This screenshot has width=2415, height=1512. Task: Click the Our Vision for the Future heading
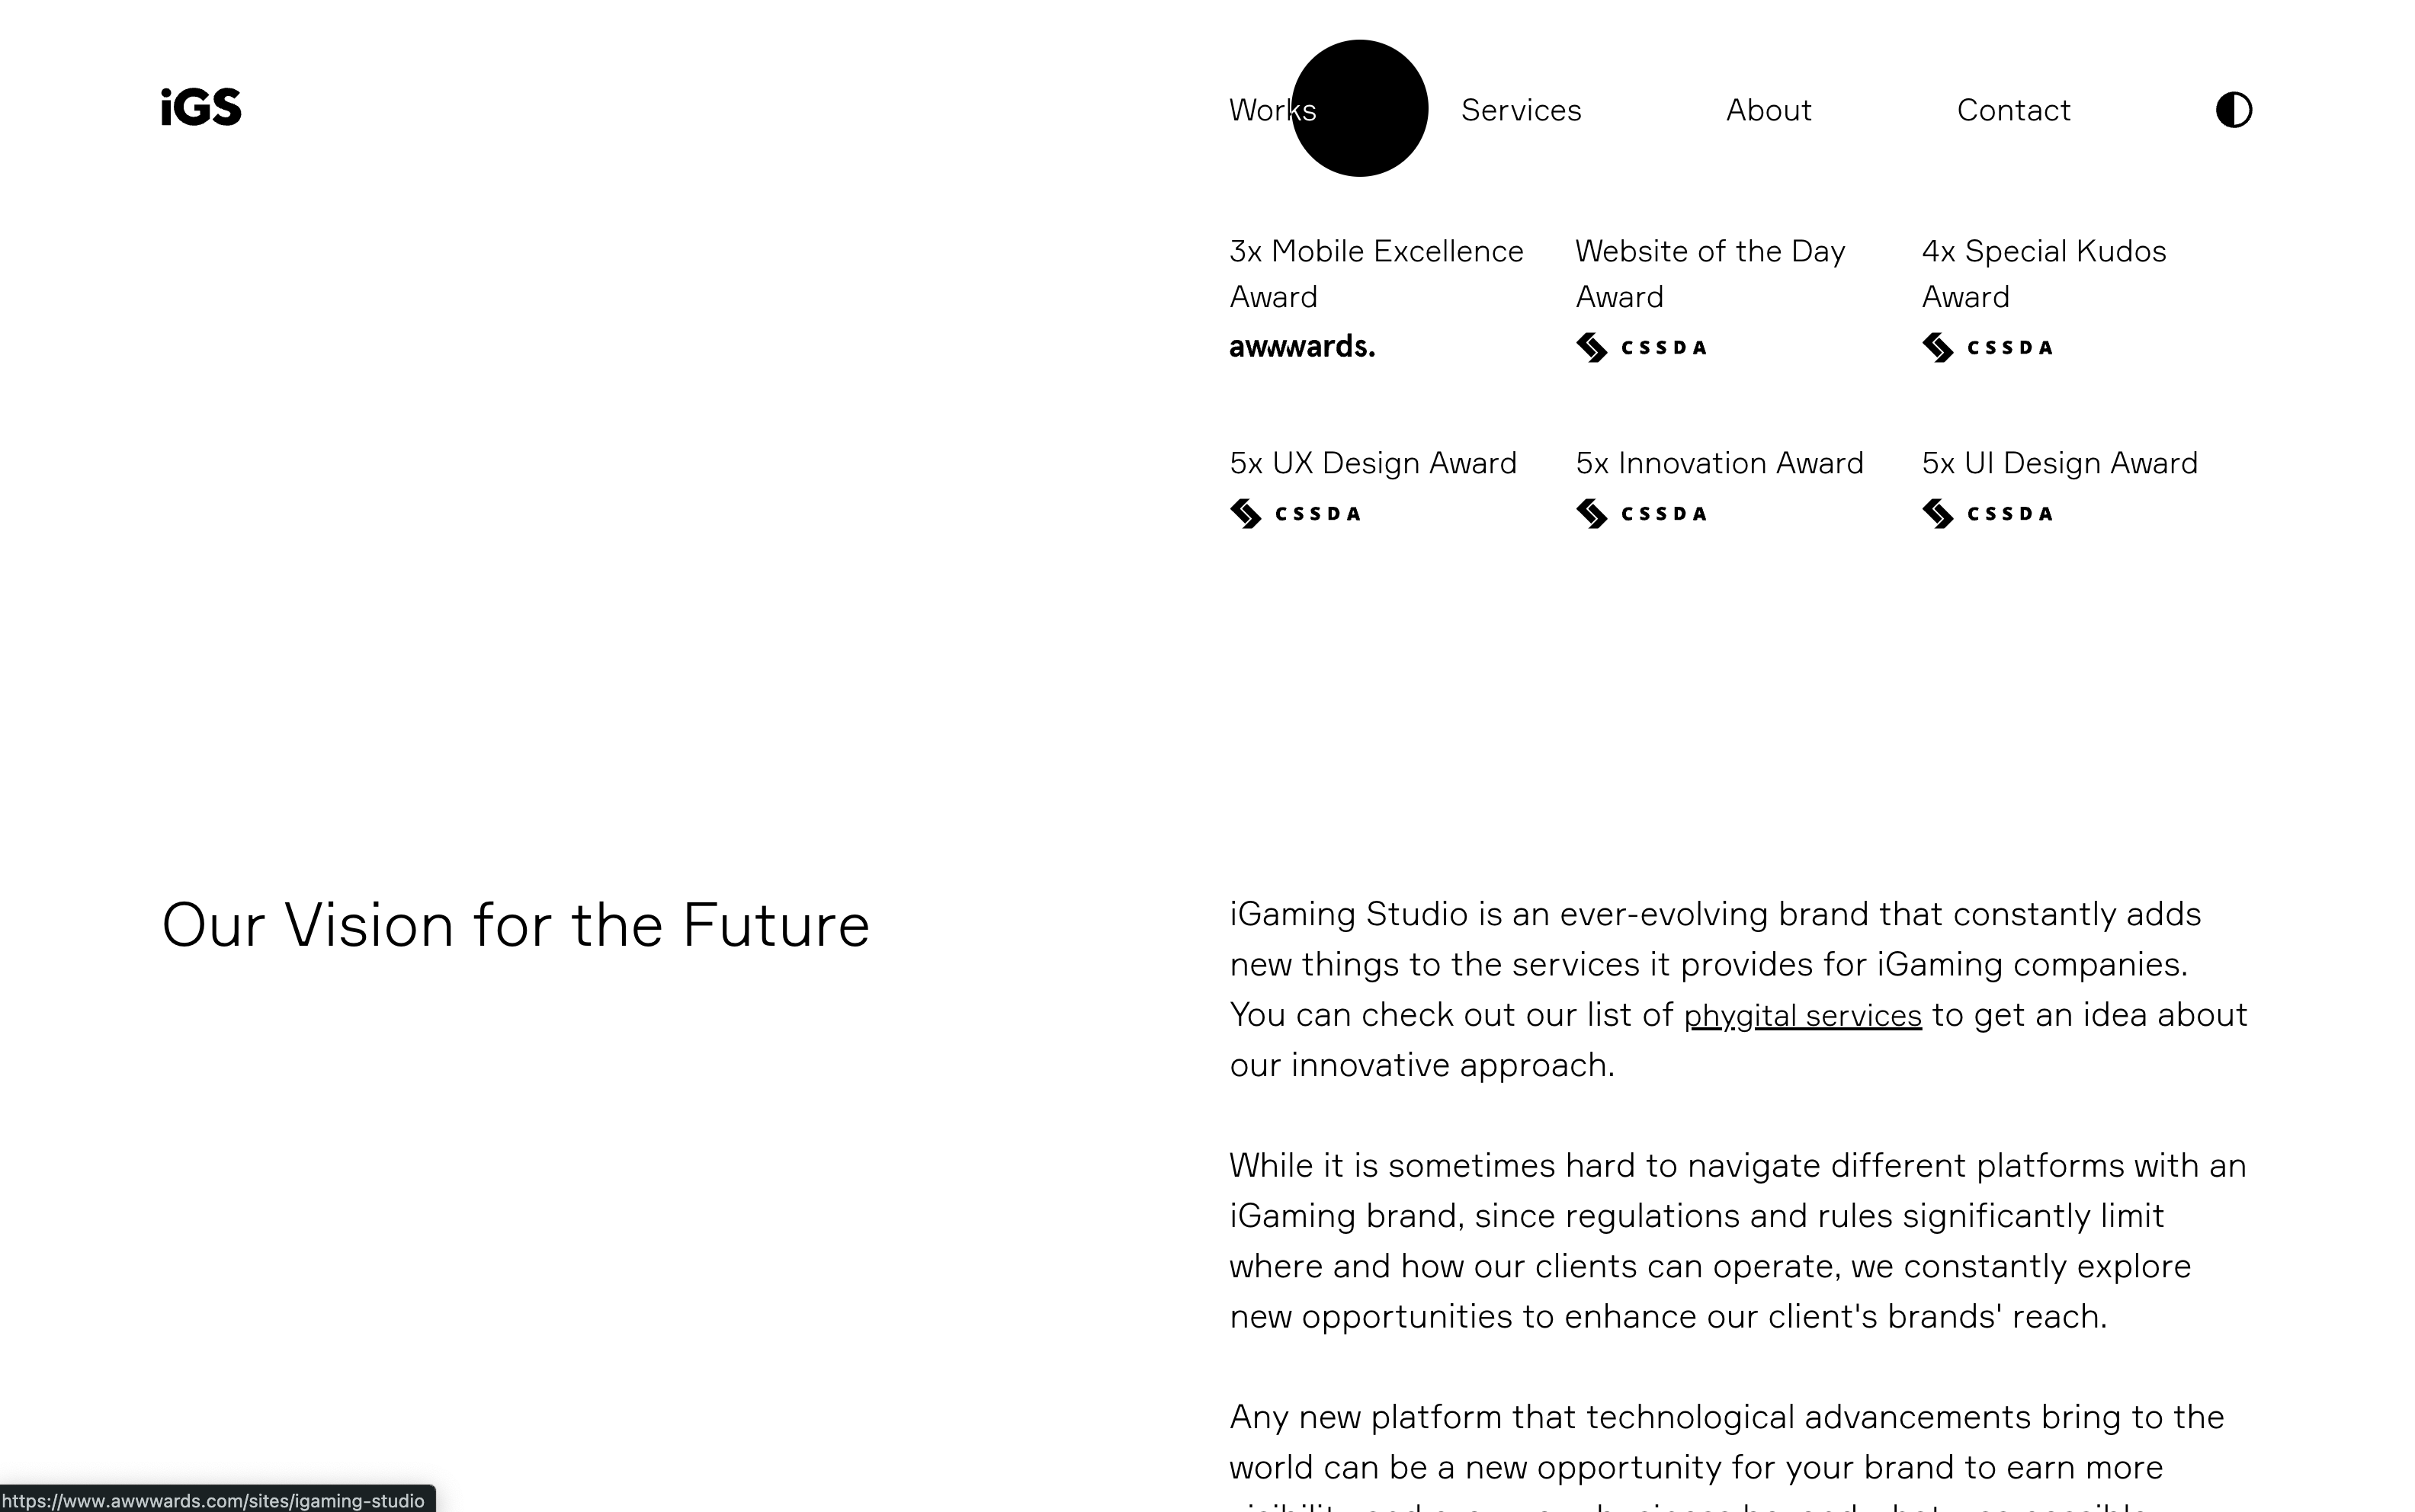515,925
